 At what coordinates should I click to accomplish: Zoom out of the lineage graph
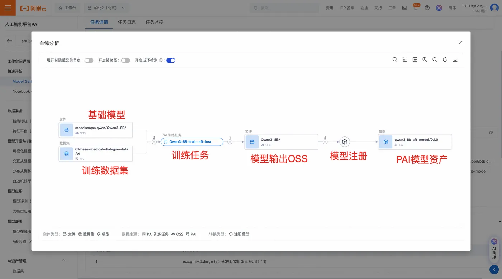(x=435, y=60)
